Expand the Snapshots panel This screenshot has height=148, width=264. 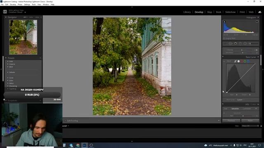6,100
